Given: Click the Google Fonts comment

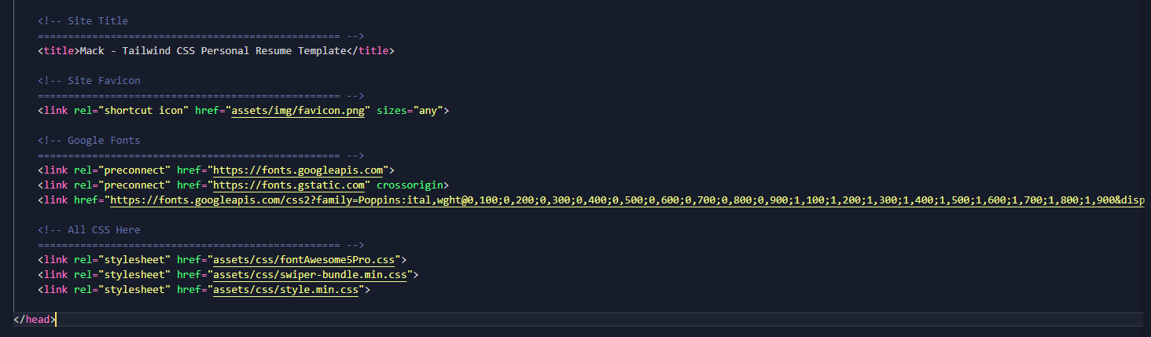Looking at the screenshot, I should pyautogui.click(x=89, y=141).
